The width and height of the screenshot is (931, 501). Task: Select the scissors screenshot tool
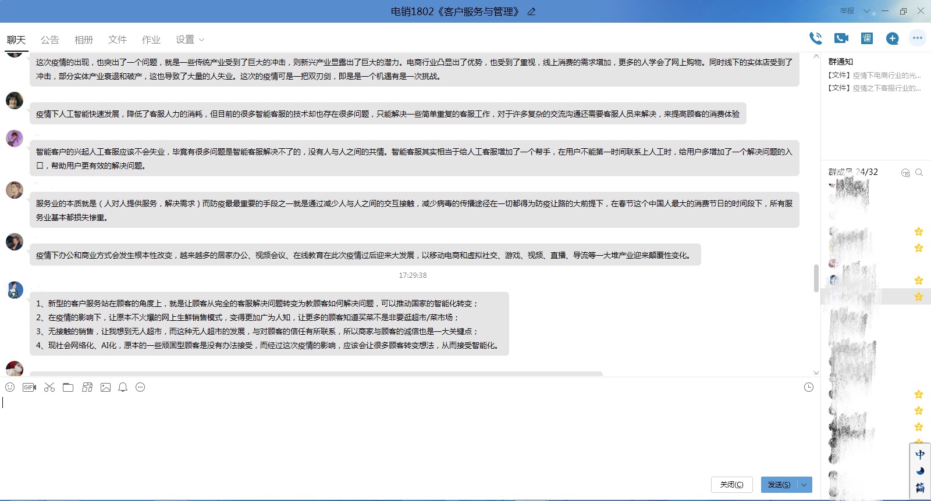click(49, 387)
